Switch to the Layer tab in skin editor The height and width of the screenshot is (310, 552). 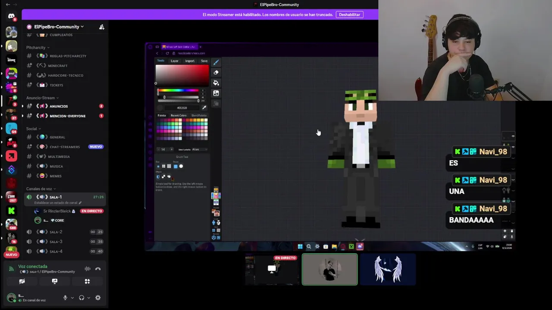pyautogui.click(x=174, y=61)
